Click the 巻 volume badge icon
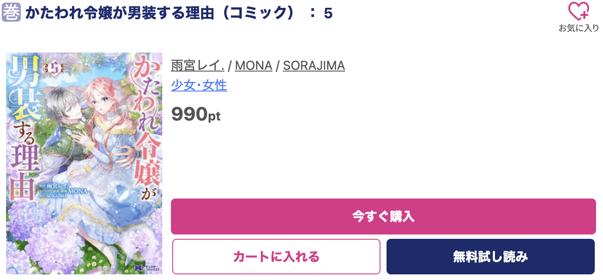Screen dimensions: 603x280 coord(11,13)
